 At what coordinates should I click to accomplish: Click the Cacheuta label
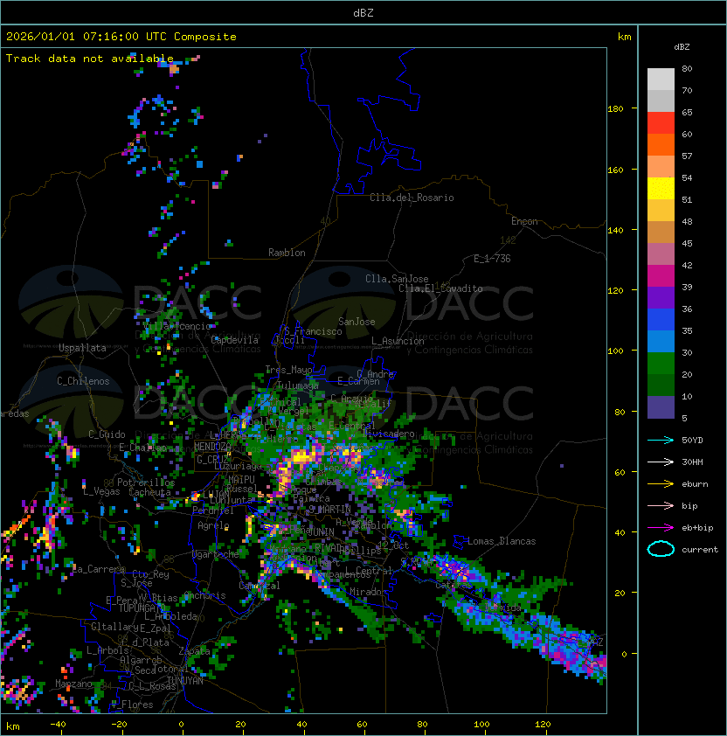(149, 492)
